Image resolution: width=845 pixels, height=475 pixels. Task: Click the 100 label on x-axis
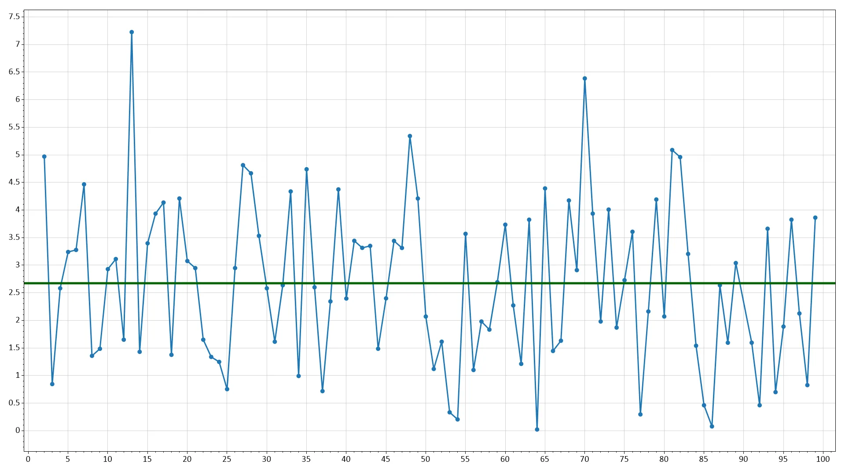[x=823, y=459]
